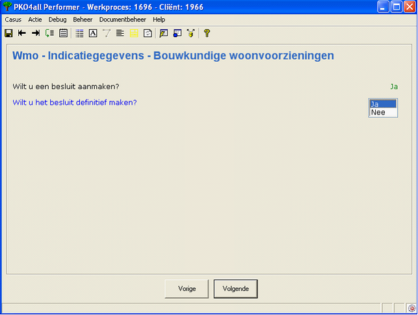Click the text 'Wilt u een besluit aanmaken?'
Viewport: 418px width, 315px height.
[x=66, y=87]
